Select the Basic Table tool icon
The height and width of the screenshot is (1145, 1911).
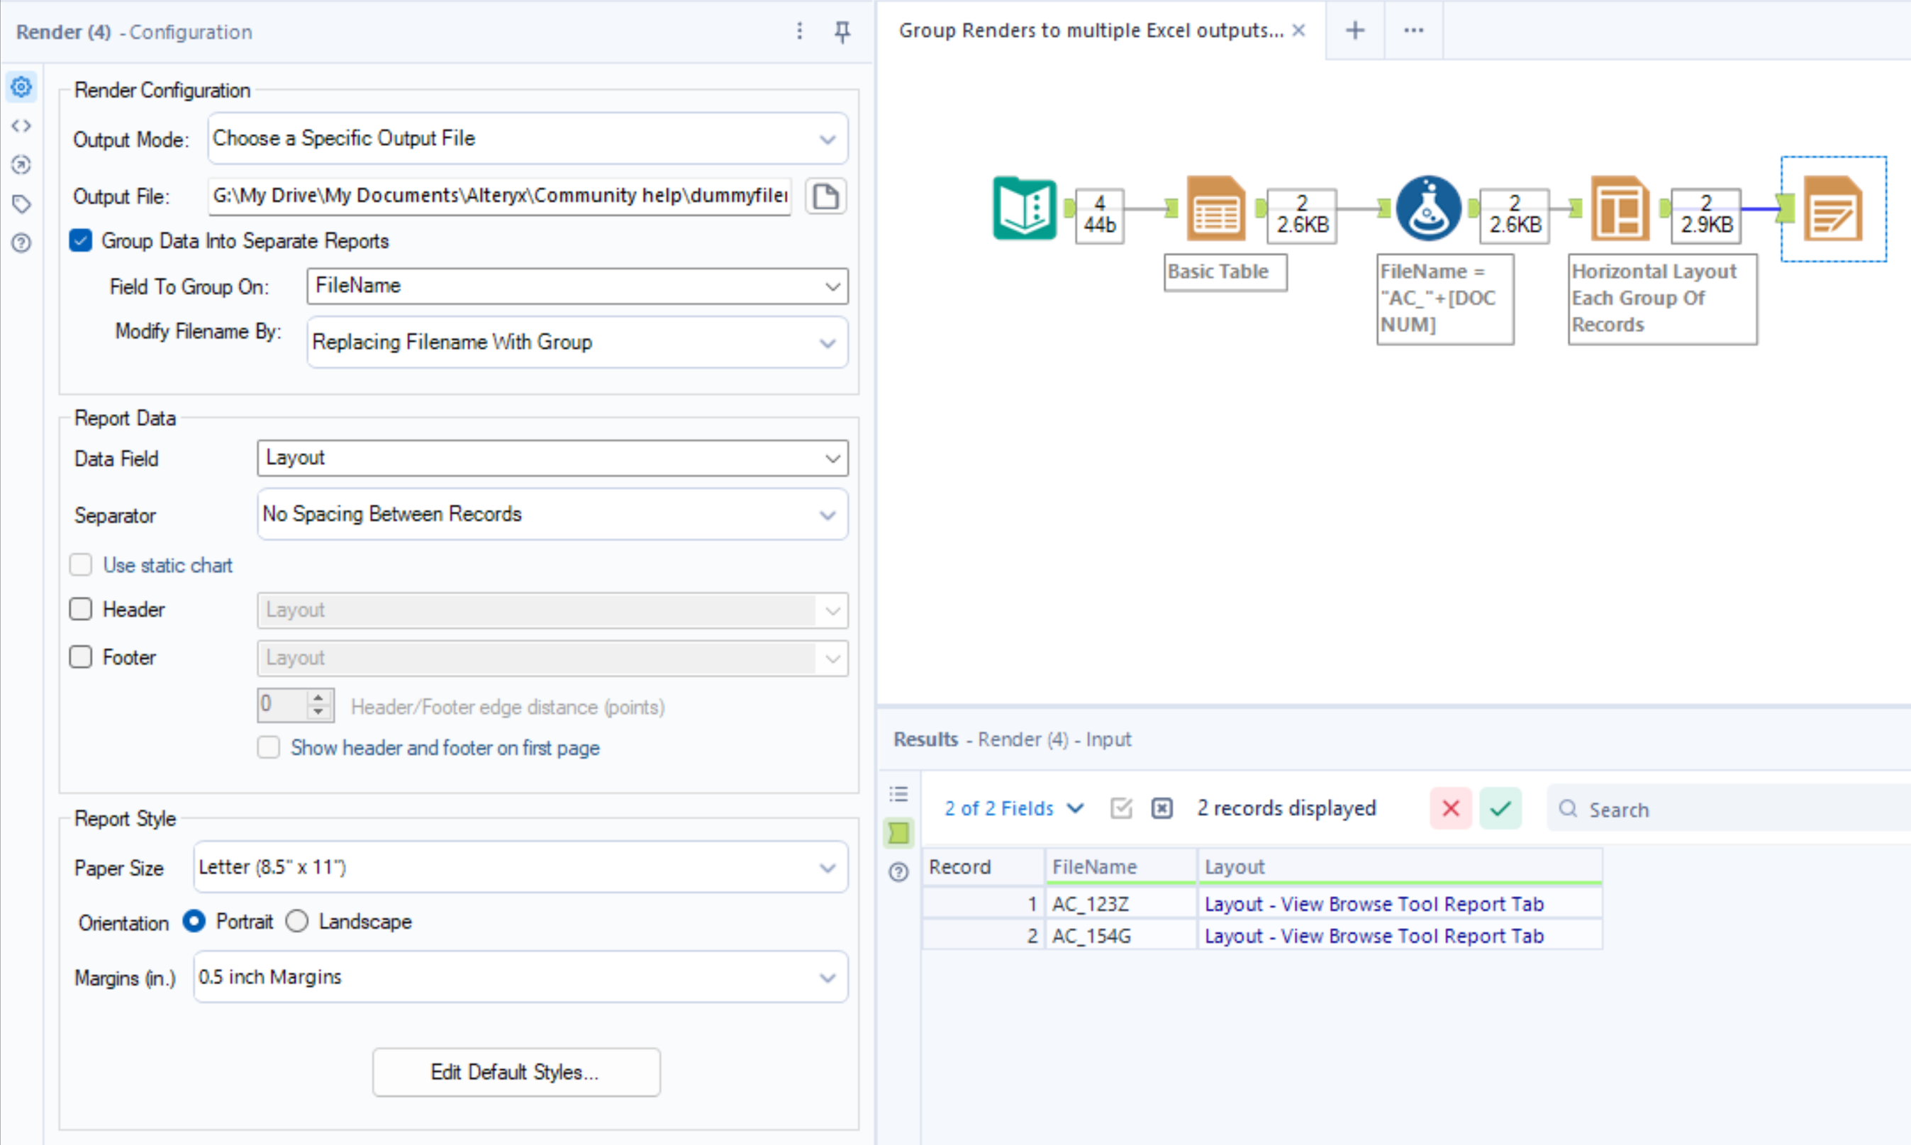coord(1215,208)
